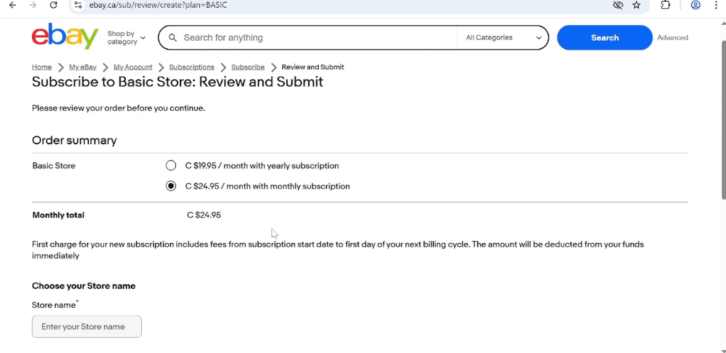Open Chrome three-dot menu
This screenshot has height=353, width=726.
(716, 5)
